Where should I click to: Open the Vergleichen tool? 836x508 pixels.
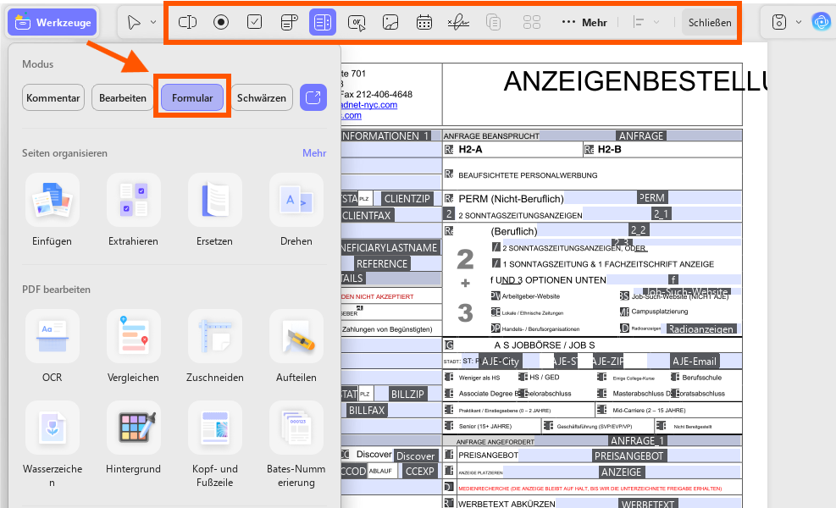133,346
